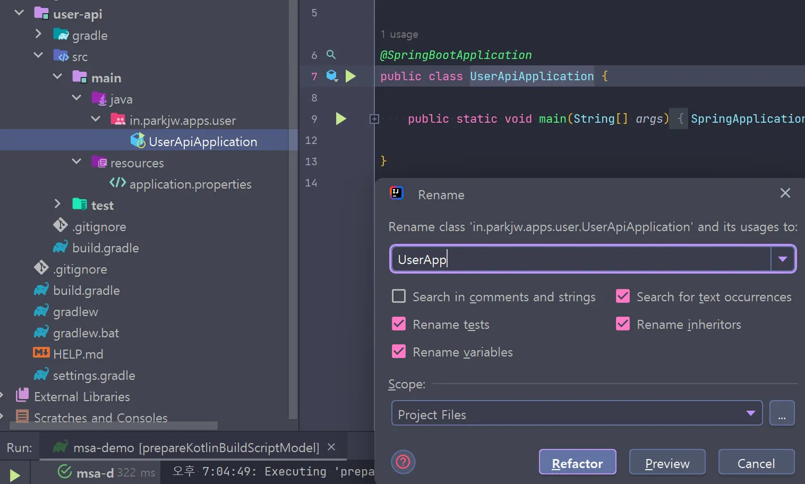Click the magnifier gutter icon on line 6
This screenshot has width=805, height=484.
(x=331, y=55)
